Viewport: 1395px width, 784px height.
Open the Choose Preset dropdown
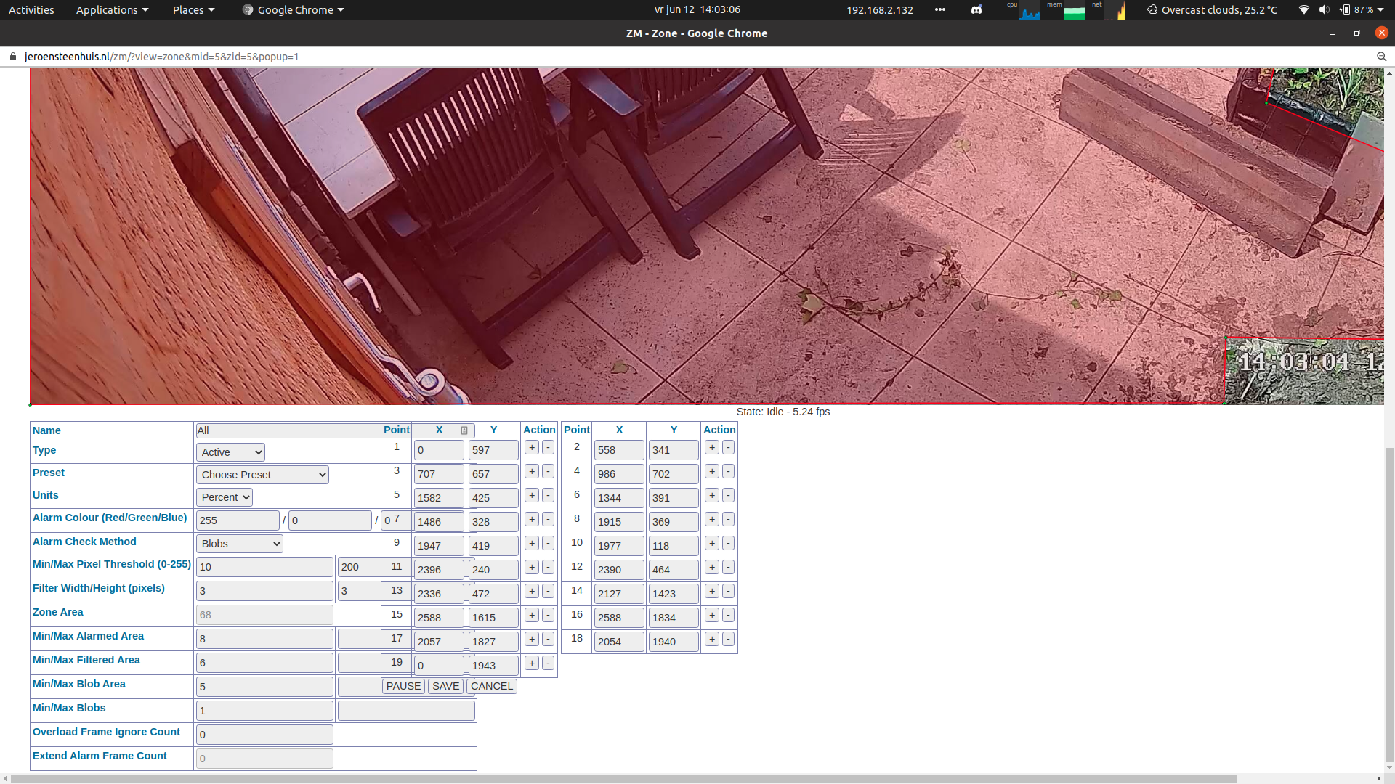coord(262,475)
